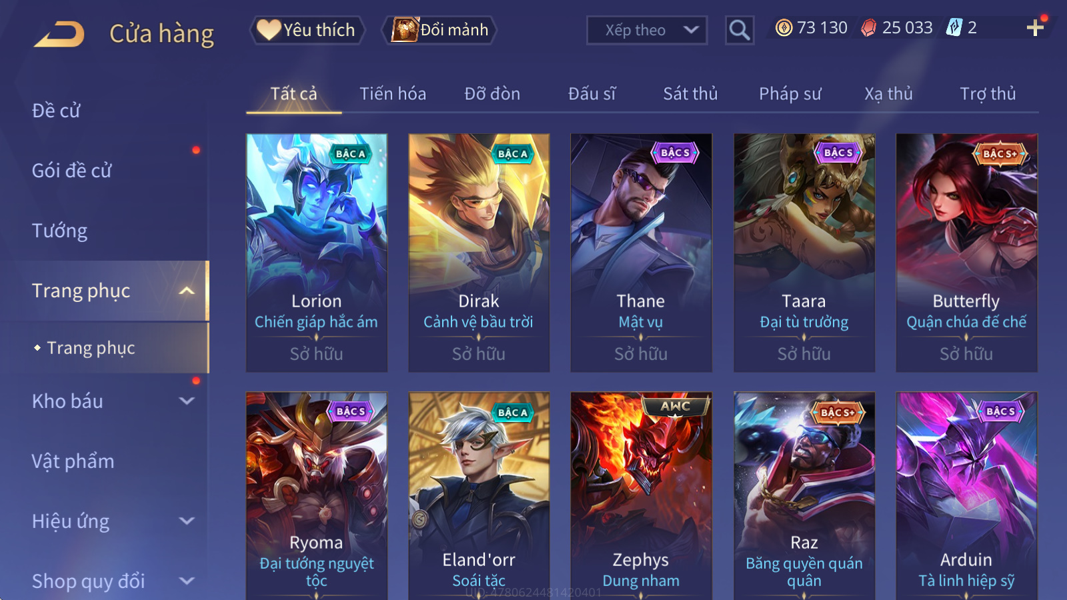
Task: Tap the plus icon to add currency
Action: [x=1035, y=27]
